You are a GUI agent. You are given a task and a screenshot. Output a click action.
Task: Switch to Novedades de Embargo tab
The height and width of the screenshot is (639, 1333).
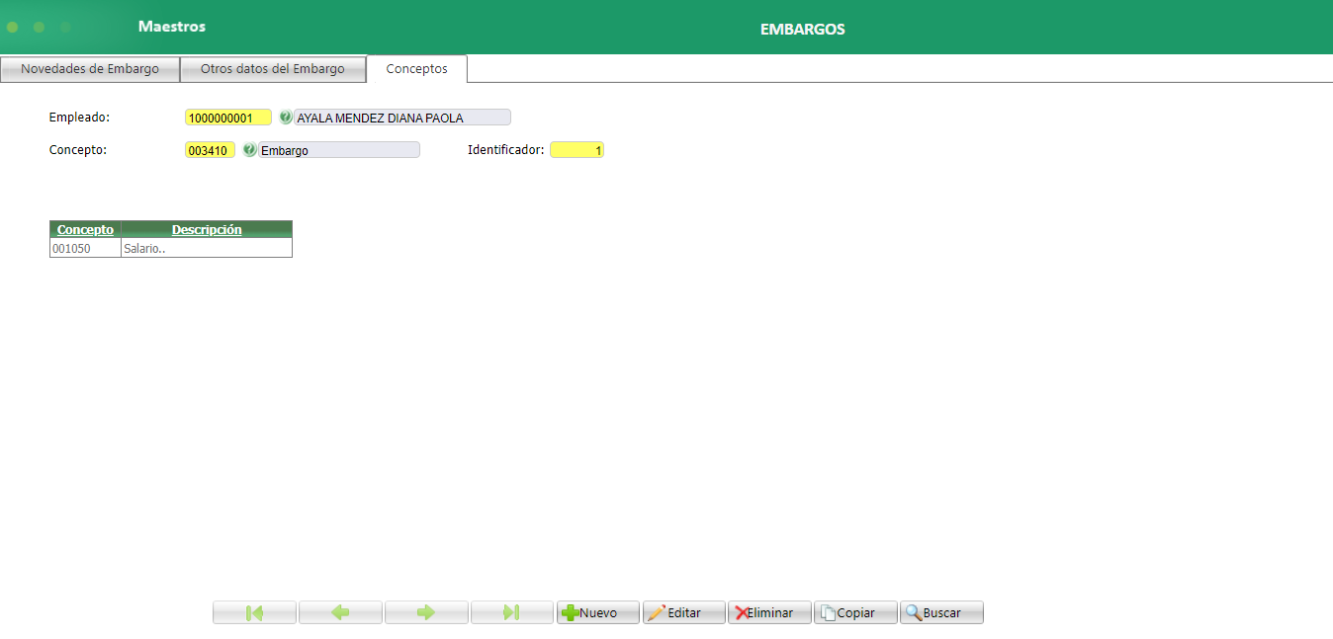(90, 69)
